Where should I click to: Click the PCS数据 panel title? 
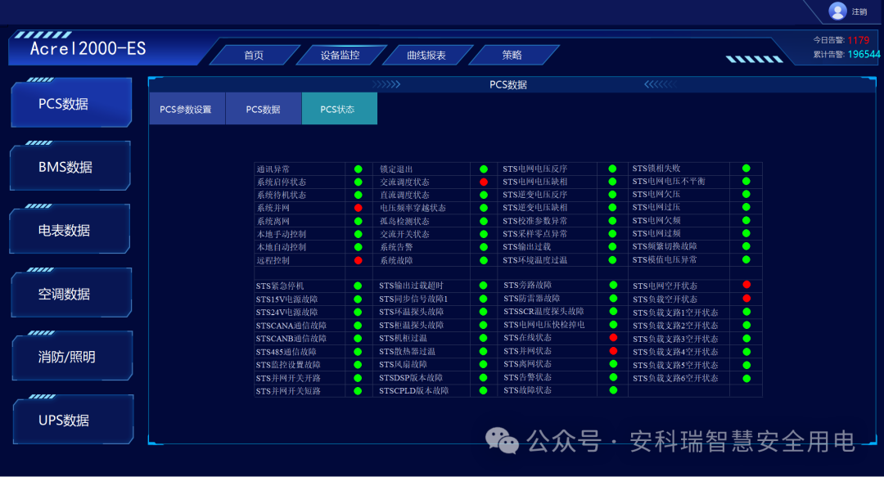[508, 84]
